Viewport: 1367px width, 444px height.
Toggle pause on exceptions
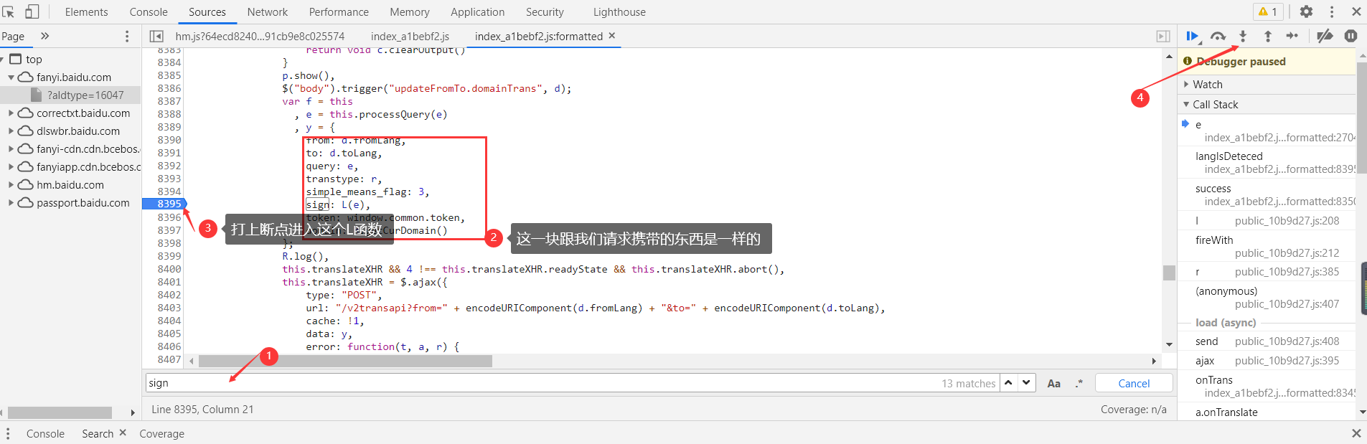tap(1350, 36)
